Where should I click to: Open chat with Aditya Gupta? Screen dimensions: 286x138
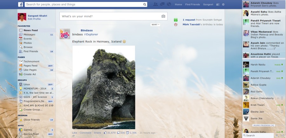(263, 85)
